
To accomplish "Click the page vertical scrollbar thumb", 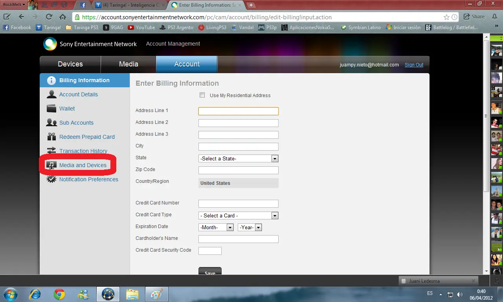I will click(486, 116).
